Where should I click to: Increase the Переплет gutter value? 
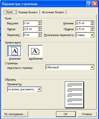40,34
